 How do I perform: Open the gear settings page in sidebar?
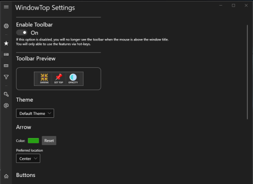(x=6, y=26)
